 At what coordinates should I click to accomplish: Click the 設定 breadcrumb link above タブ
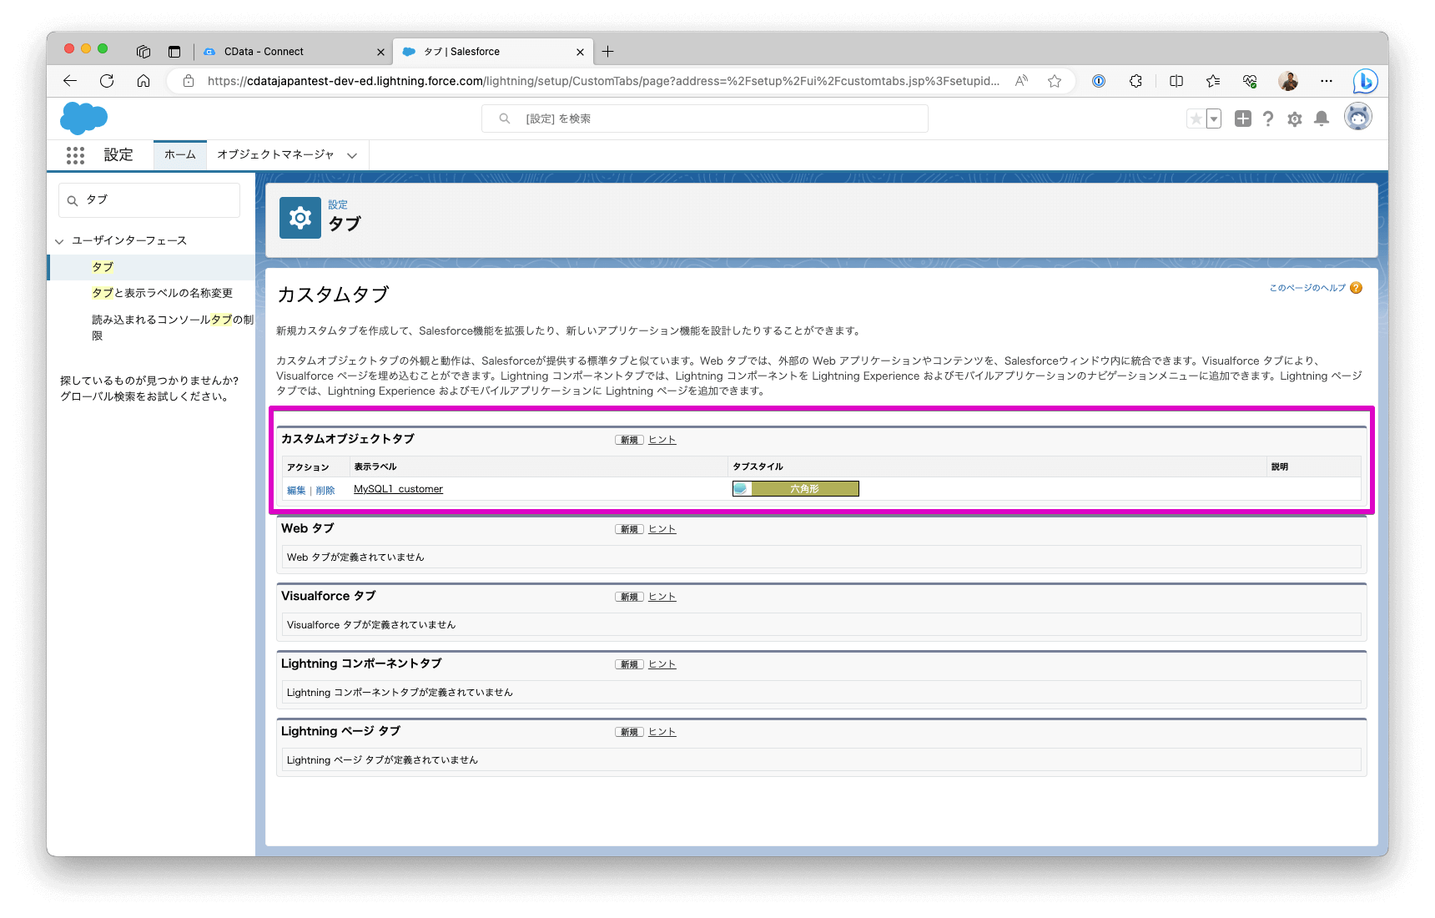point(338,204)
